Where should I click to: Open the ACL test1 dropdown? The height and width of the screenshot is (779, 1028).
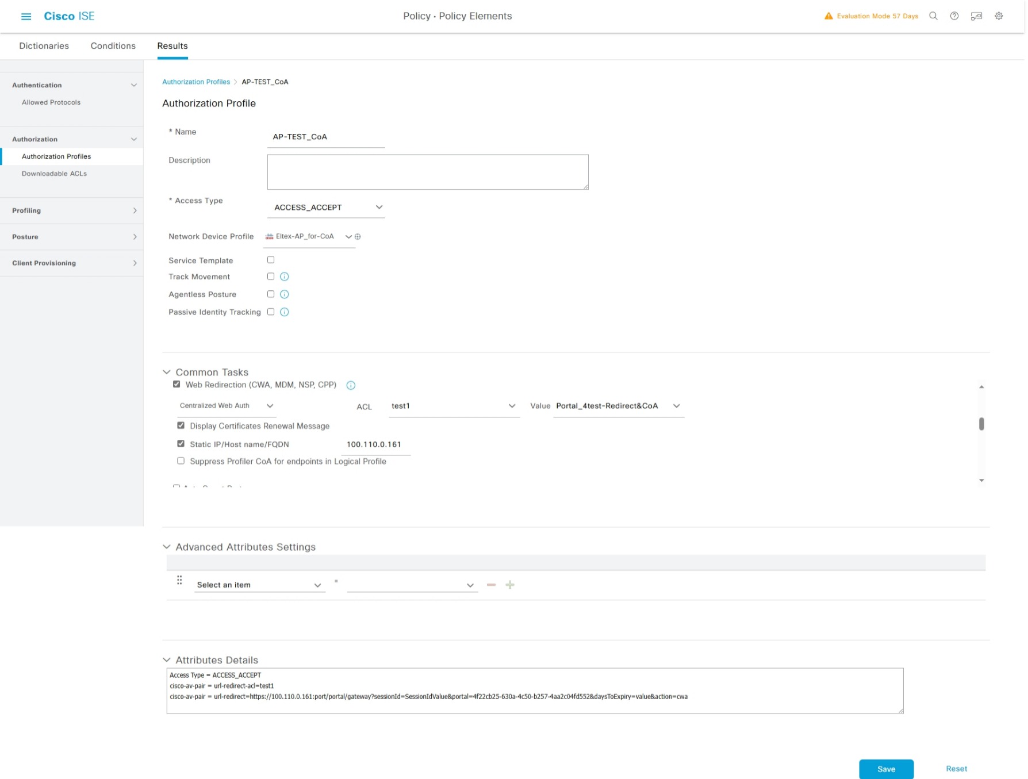coord(454,406)
